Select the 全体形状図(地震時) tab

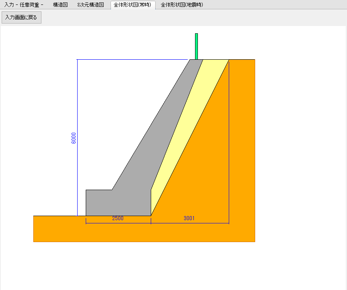[x=182, y=5]
